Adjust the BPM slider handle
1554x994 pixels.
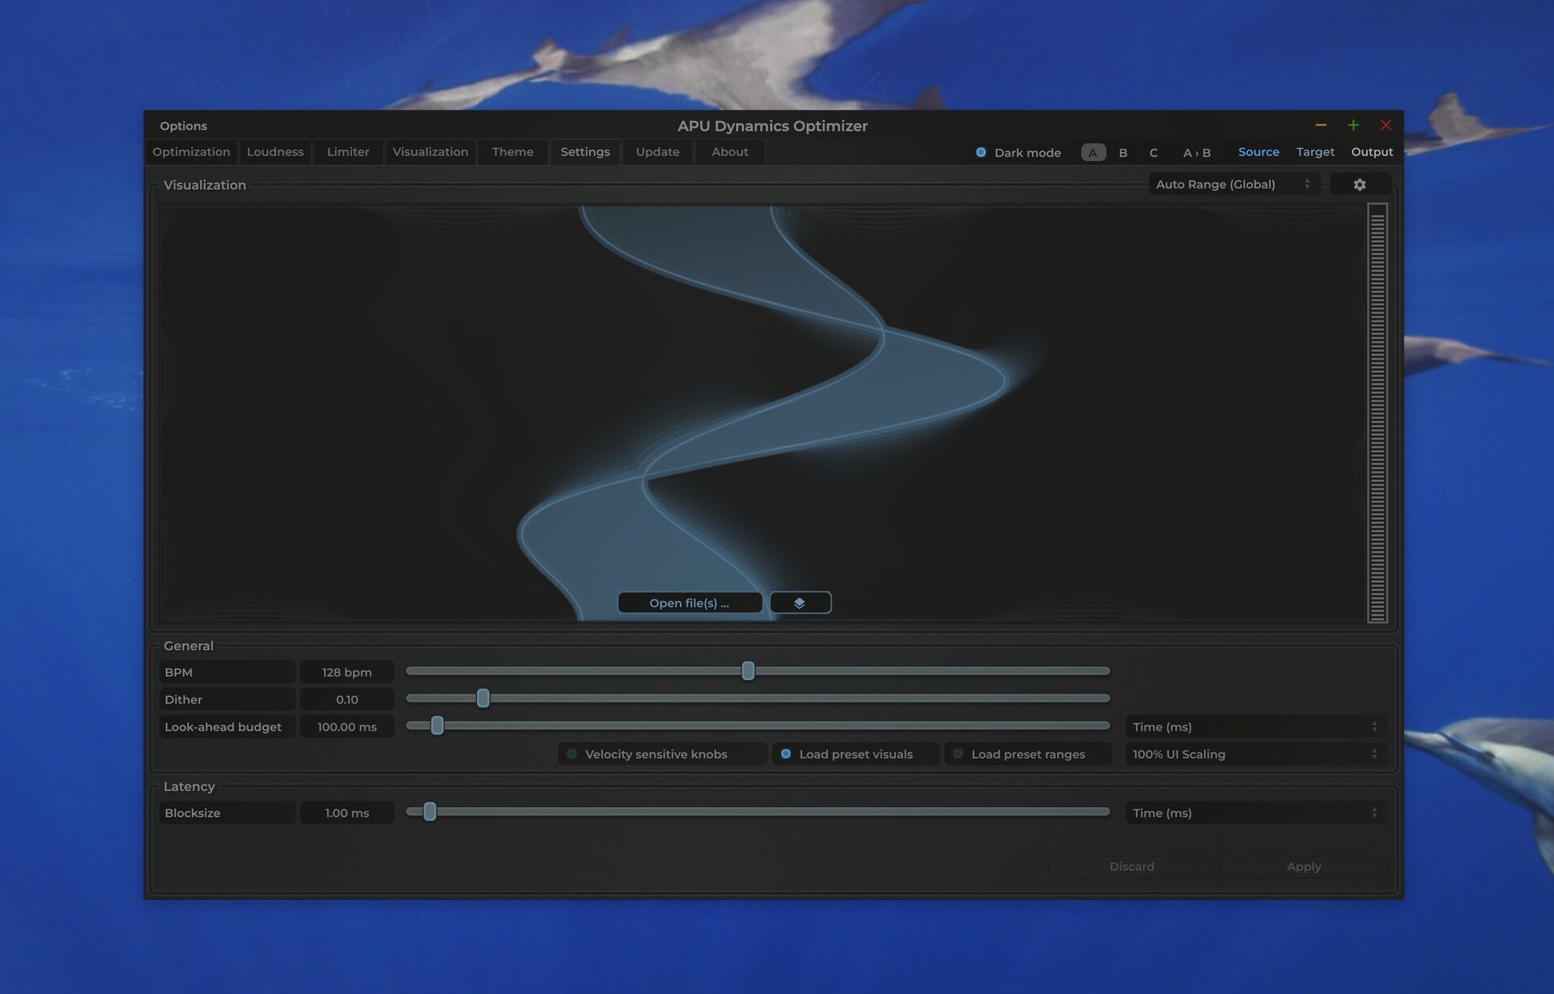(749, 671)
